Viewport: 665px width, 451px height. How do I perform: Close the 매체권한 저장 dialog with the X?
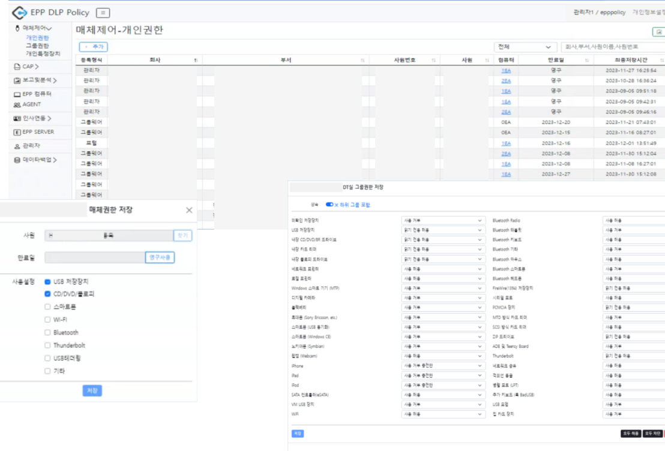[x=189, y=211]
